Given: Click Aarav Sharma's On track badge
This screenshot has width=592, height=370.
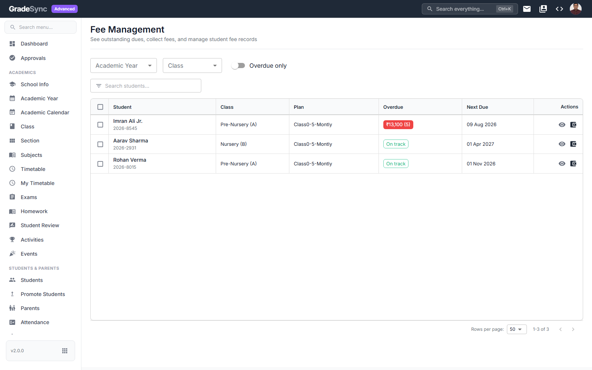Looking at the screenshot, I should (396, 144).
